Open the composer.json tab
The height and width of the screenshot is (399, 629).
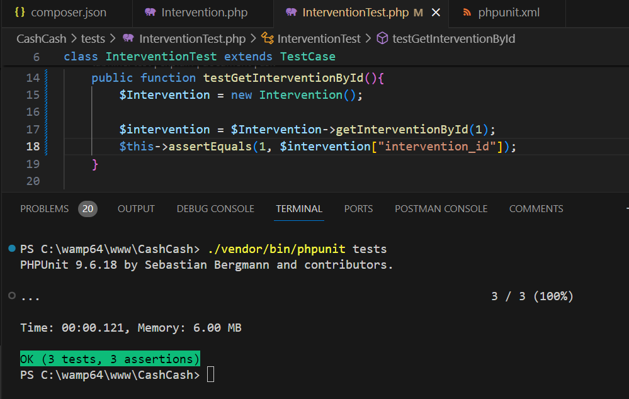click(x=68, y=13)
